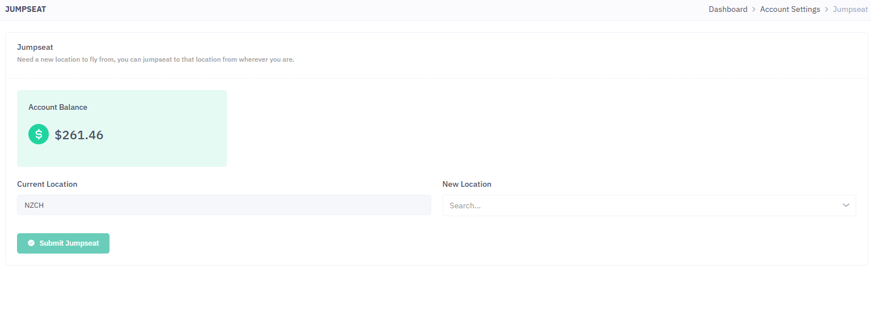The width and height of the screenshot is (871, 313).
Task: Click the Account Balance label
Action: tap(58, 107)
